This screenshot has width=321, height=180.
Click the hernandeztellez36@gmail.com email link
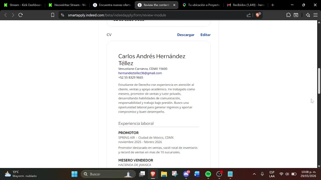140,73
